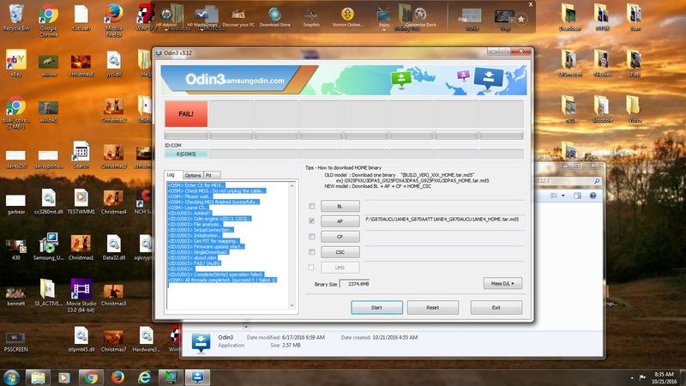Image resolution: width=686 pixels, height=386 pixels.
Task: Select the Movie Studio 13.0 desktop icon
Action: (x=81, y=295)
